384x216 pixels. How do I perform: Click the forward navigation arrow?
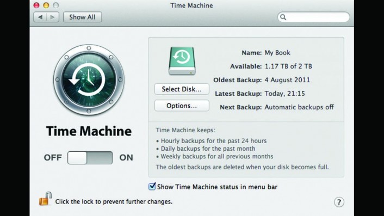pos(52,17)
